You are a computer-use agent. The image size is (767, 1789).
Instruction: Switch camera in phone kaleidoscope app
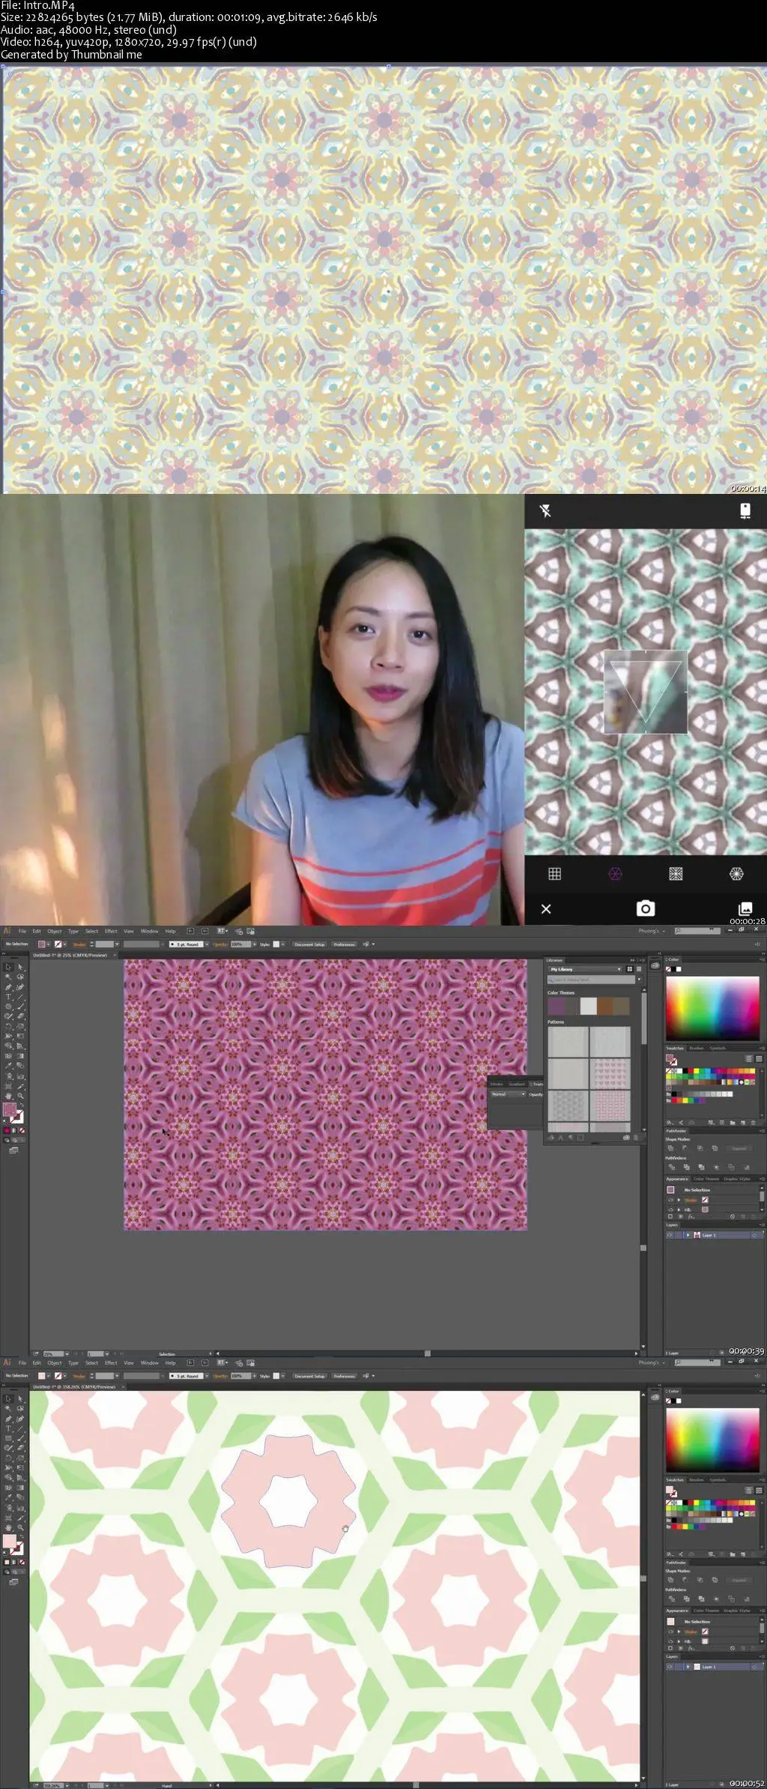tap(745, 510)
